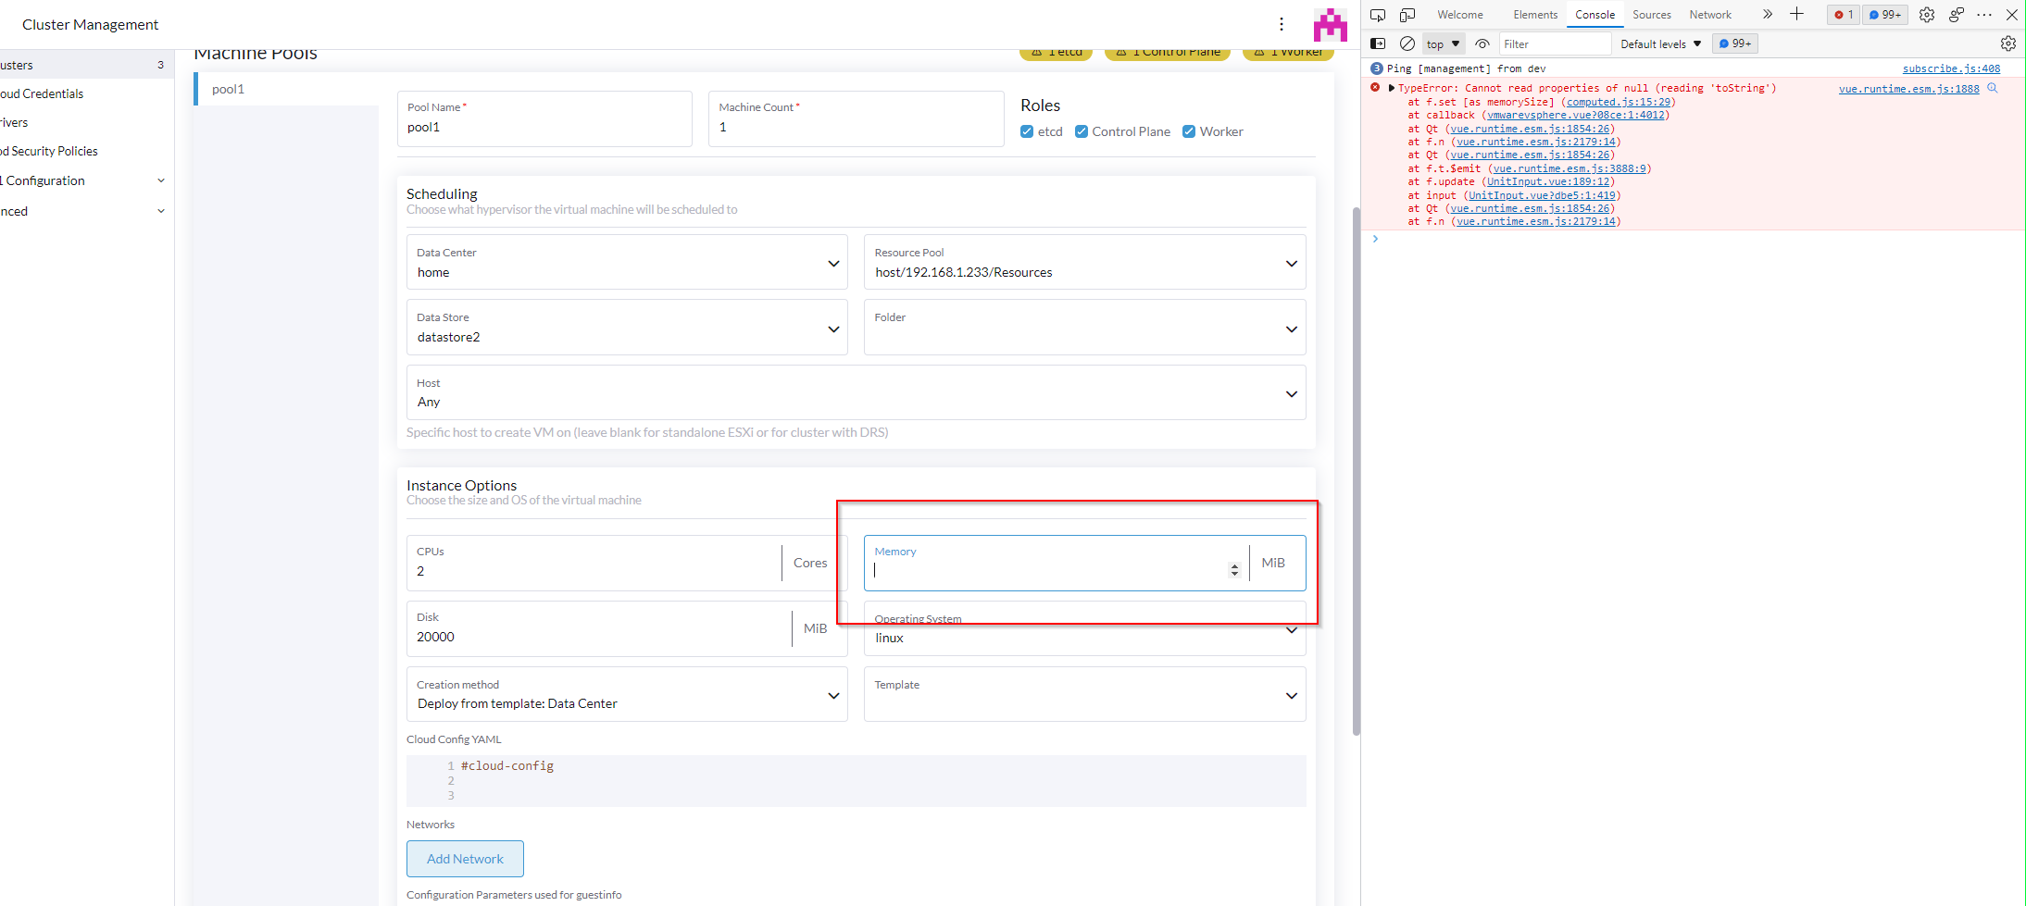Click the Add Network button
The width and height of the screenshot is (2026, 906).
[x=465, y=858]
